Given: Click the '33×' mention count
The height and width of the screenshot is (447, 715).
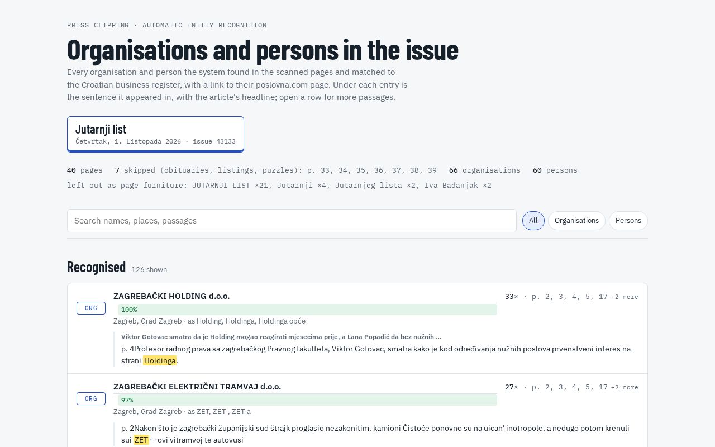Looking at the screenshot, I should [x=512, y=297].
